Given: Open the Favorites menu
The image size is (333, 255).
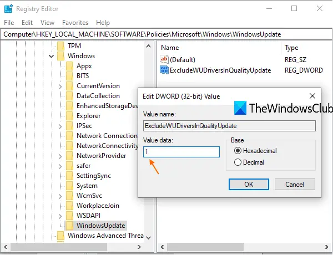Looking at the screenshot, I should (75, 23).
